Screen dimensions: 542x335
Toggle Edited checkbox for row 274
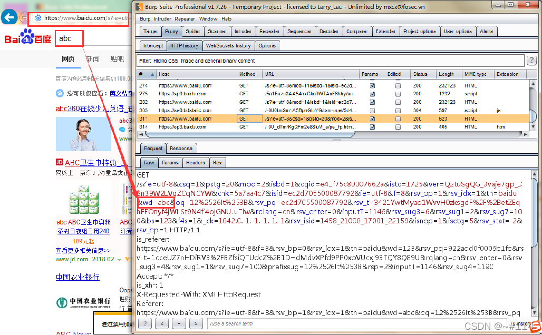coord(398,85)
